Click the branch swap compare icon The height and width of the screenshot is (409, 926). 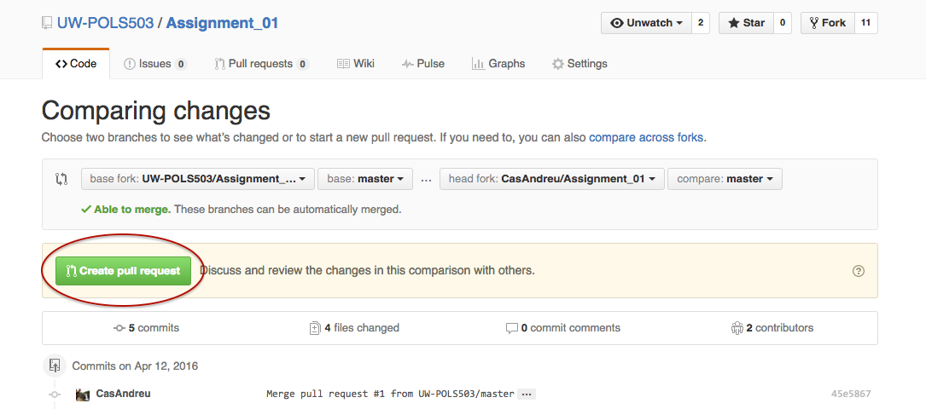pos(61,179)
